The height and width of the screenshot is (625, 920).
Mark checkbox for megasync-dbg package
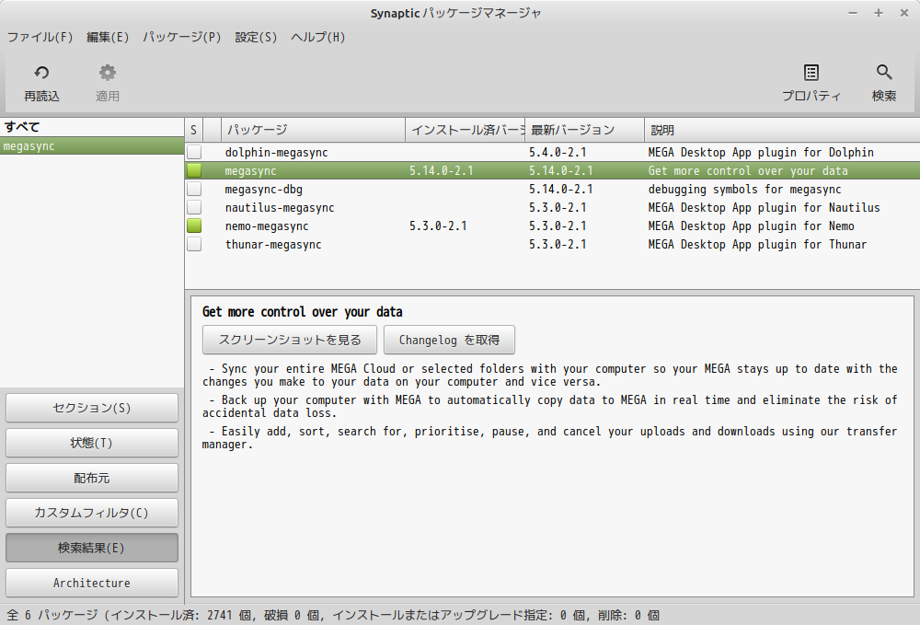point(194,189)
